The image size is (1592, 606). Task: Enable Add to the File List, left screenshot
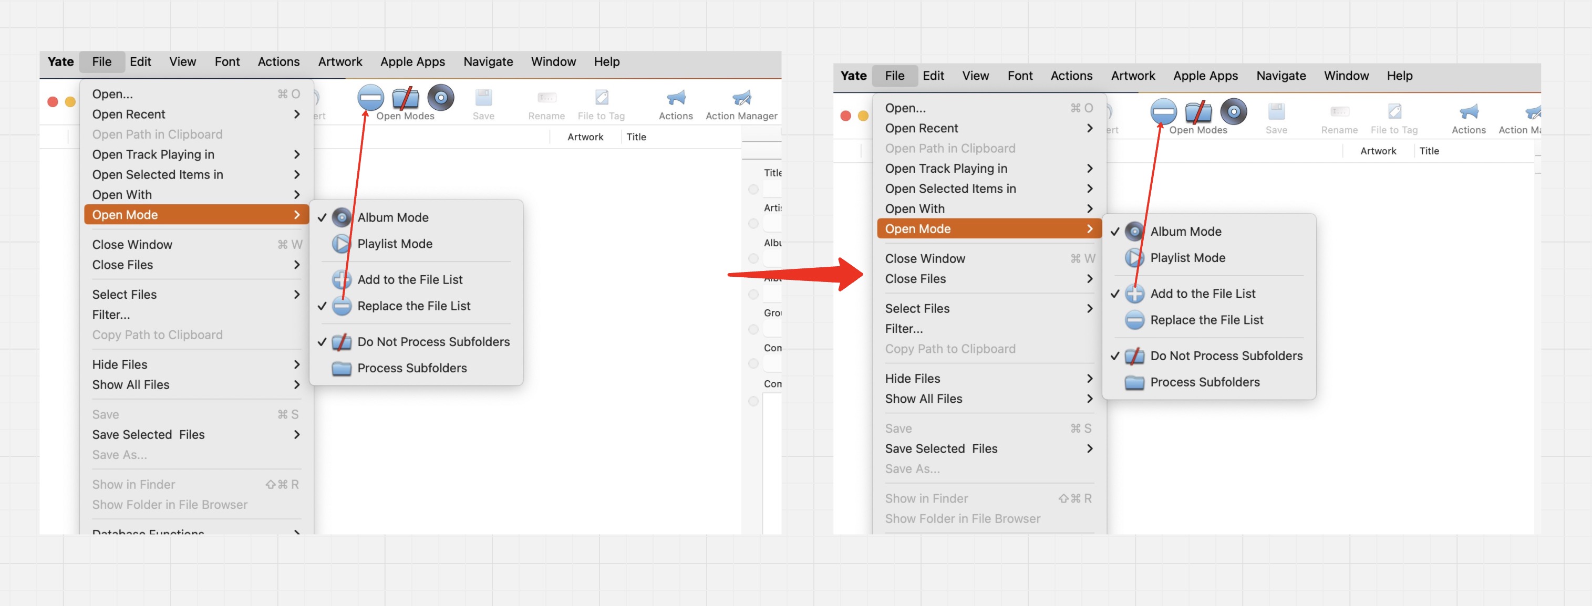tap(409, 279)
